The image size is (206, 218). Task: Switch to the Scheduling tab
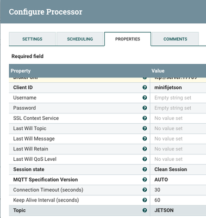[80, 39]
